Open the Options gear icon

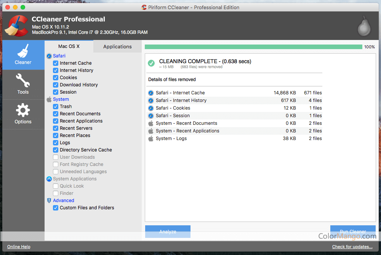tap(23, 110)
